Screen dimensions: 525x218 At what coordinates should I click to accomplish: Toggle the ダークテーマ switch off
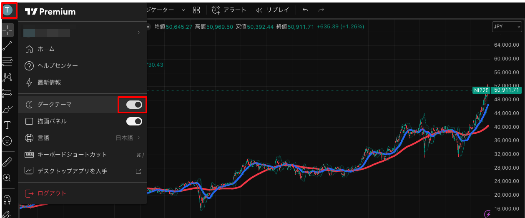tap(134, 105)
